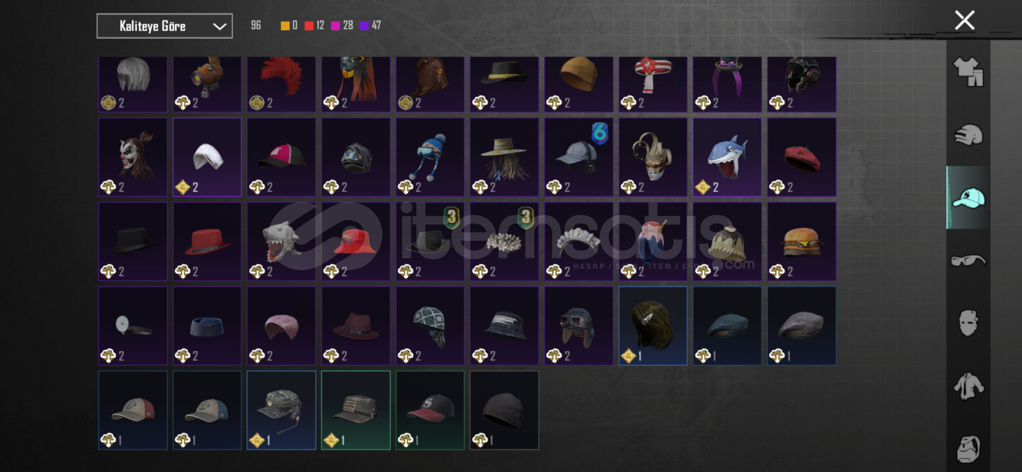Select the red beret item
Image resolution: width=1022 pixels, height=472 pixels.
click(x=802, y=157)
